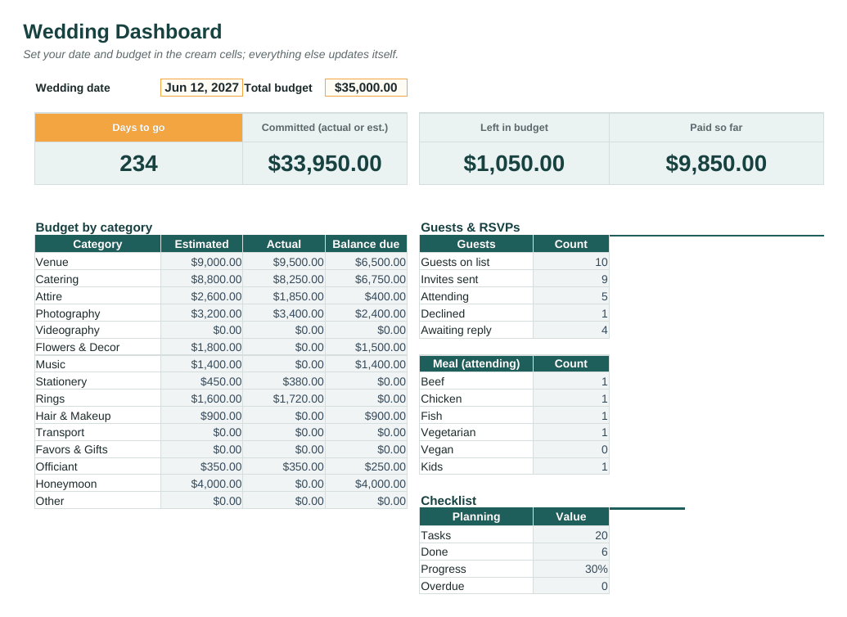Select the Venue category cell
Screen dimensions: 847x617
click(x=97, y=262)
